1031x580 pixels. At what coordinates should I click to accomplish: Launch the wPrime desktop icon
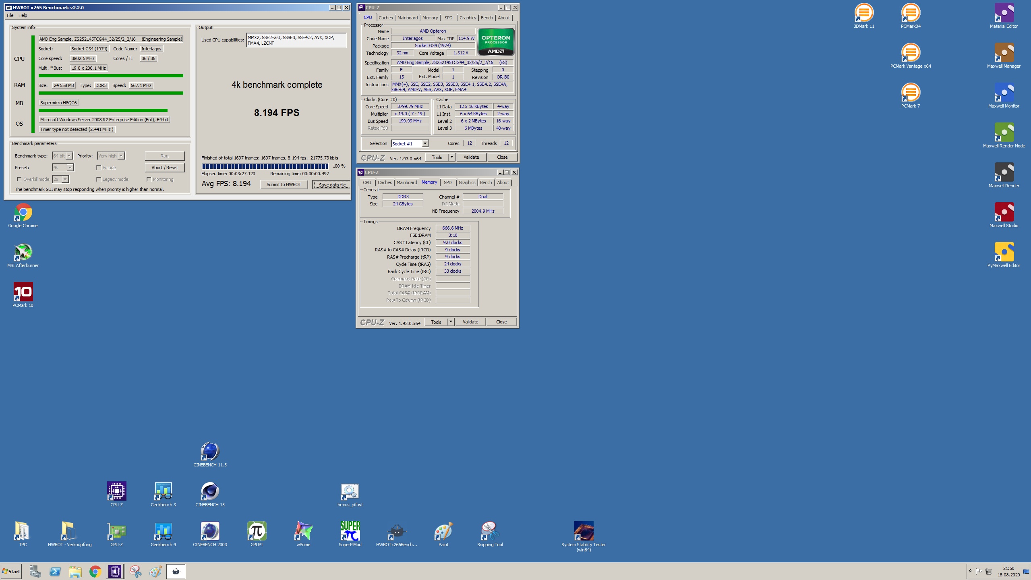click(303, 534)
